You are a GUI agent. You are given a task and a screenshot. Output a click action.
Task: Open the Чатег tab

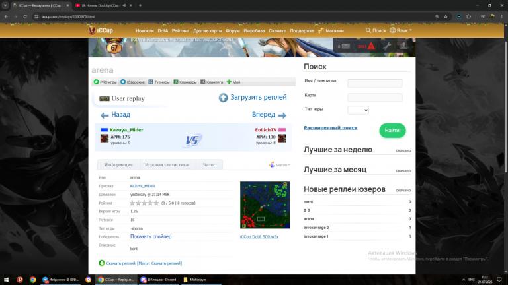[209, 165]
